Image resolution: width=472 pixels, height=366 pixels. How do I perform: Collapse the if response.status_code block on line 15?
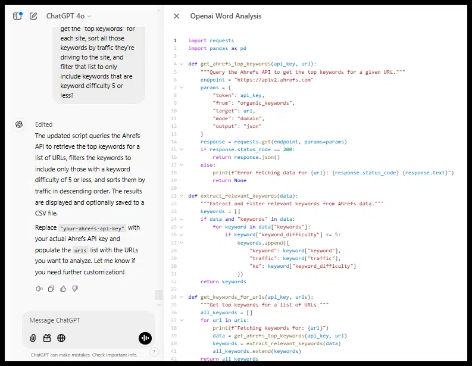182,149
